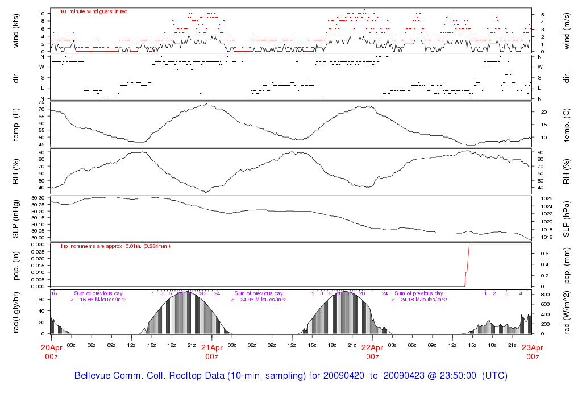
Task: Click the 'SLP (hPa)' axis label
Action: point(567,219)
